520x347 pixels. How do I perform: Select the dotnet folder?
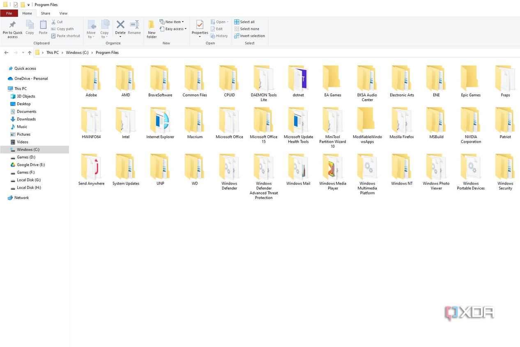click(298, 81)
